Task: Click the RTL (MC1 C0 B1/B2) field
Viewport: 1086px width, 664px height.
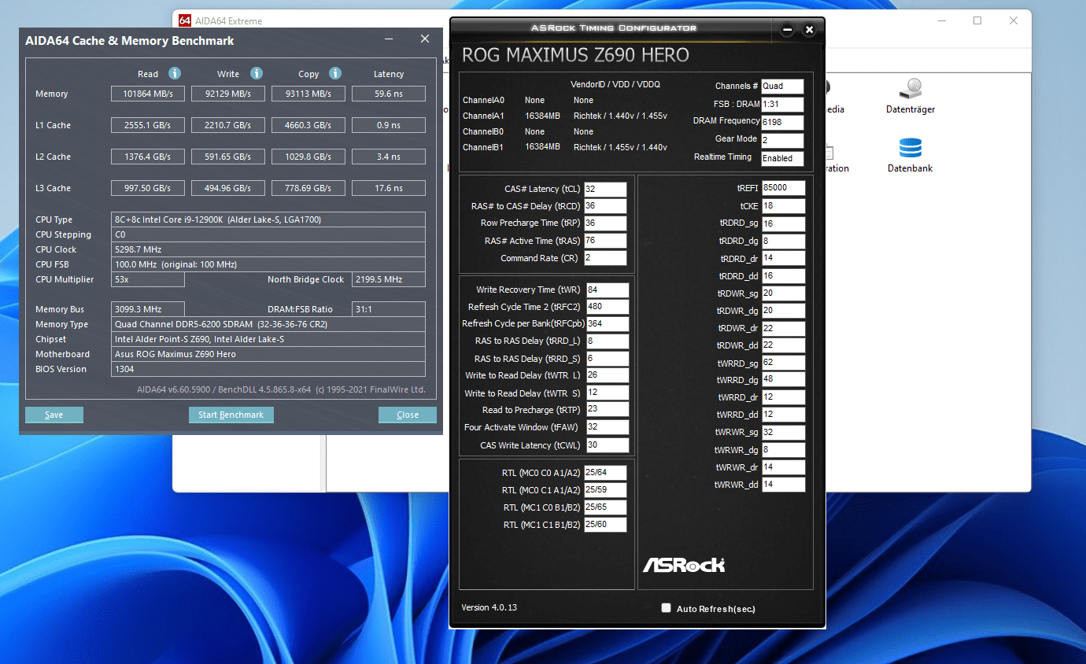Action: (x=605, y=507)
